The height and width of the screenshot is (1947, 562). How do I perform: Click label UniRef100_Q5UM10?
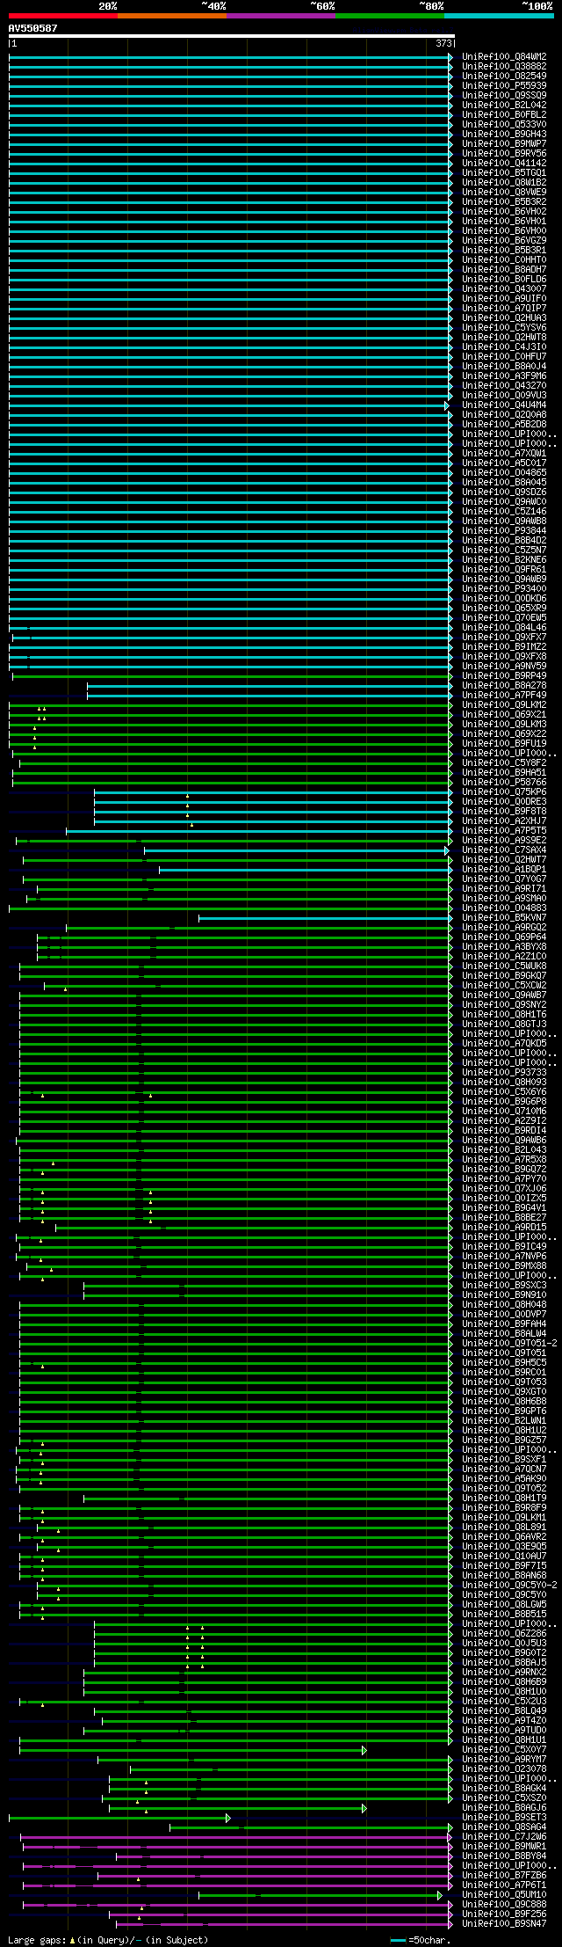click(504, 1894)
